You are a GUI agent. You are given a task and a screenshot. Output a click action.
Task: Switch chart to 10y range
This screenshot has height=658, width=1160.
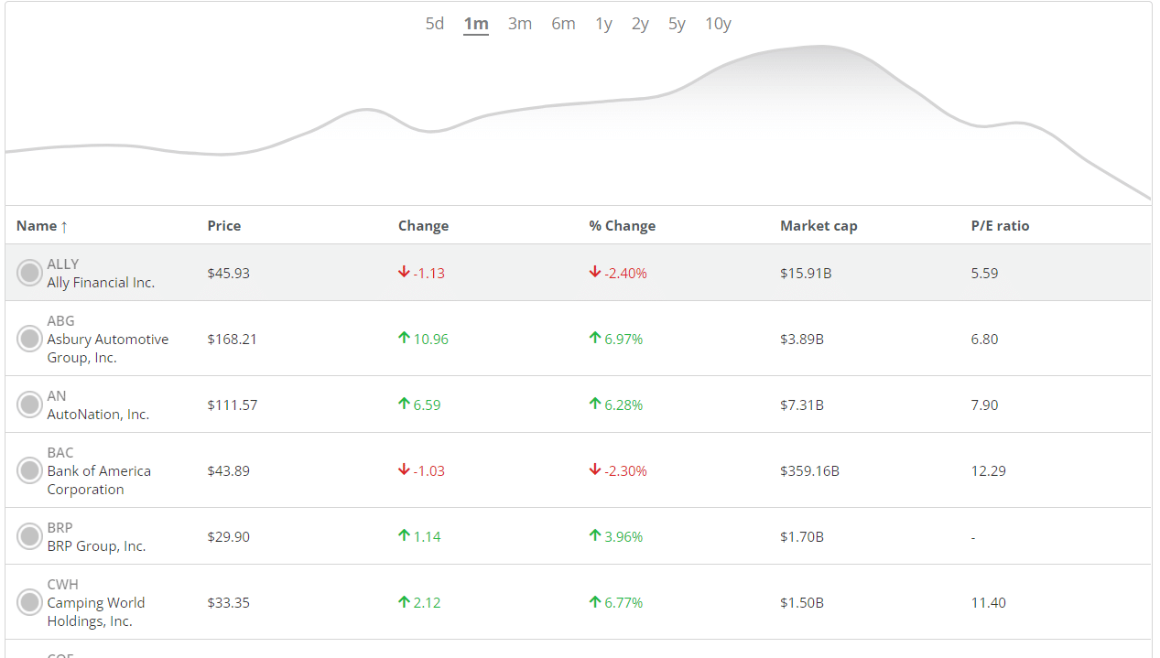pos(718,24)
